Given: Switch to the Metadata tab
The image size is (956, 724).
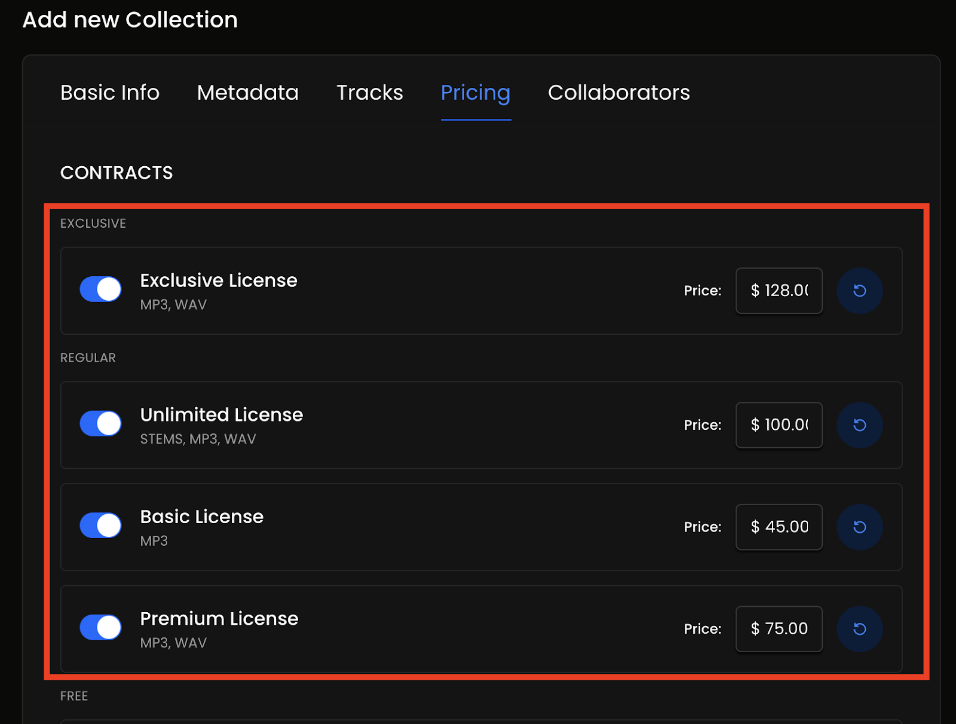Looking at the screenshot, I should 247,93.
